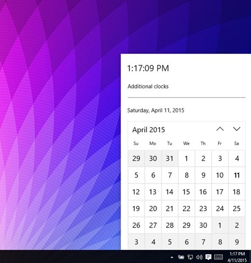The width and height of the screenshot is (251, 263).
Task: Open the speaker volume tray icon
Action: click(199, 257)
